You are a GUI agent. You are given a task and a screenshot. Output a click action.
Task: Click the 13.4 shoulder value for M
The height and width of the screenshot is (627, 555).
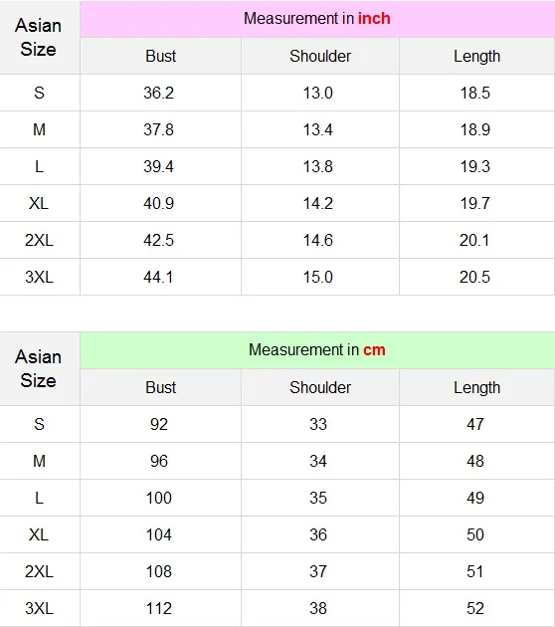[x=318, y=129]
